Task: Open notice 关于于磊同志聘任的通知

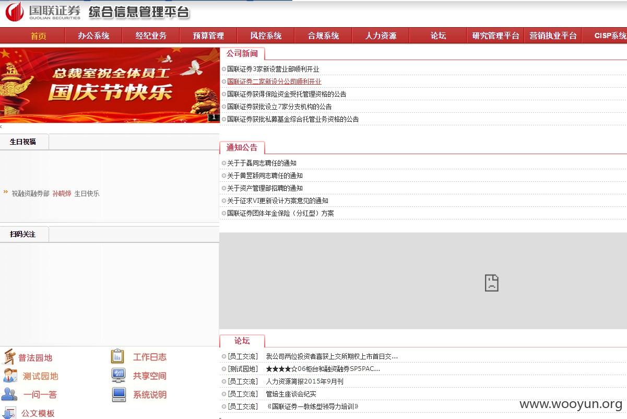Action: coord(262,163)
